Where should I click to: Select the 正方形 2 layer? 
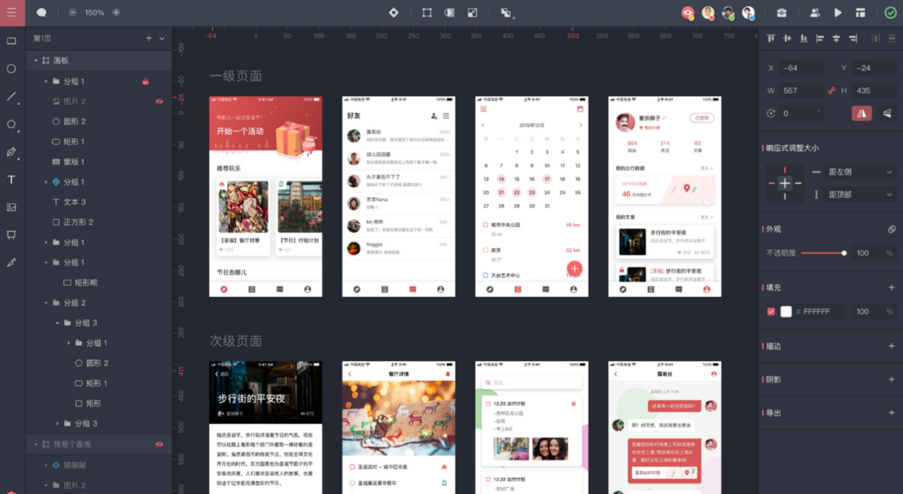(99, 222)
